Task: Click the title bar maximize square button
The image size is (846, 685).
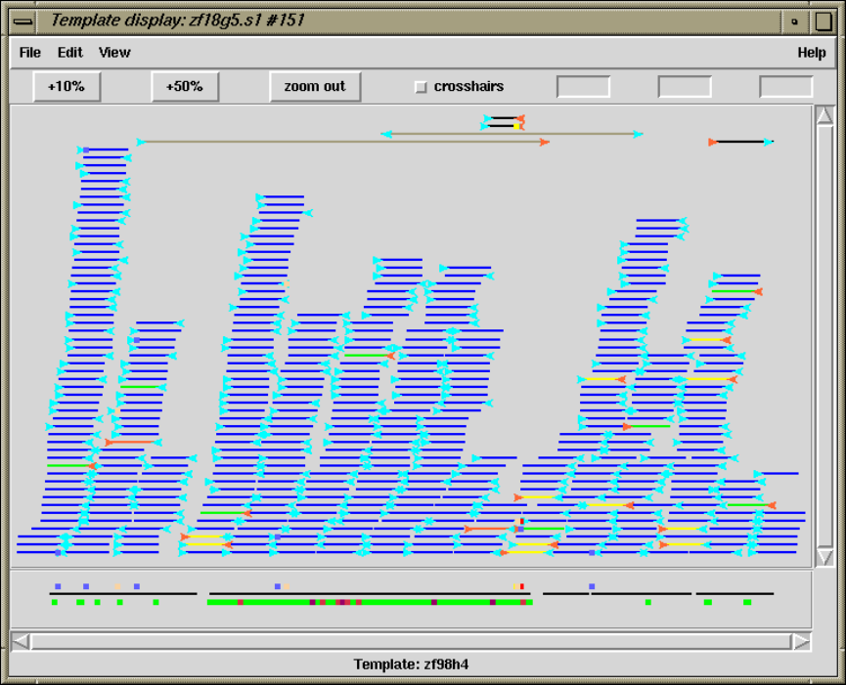Action: [x=824, y=21]
